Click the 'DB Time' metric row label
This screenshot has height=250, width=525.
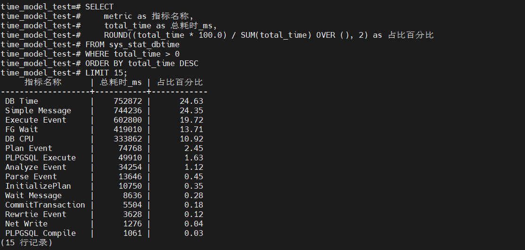[x=22, y=101]
